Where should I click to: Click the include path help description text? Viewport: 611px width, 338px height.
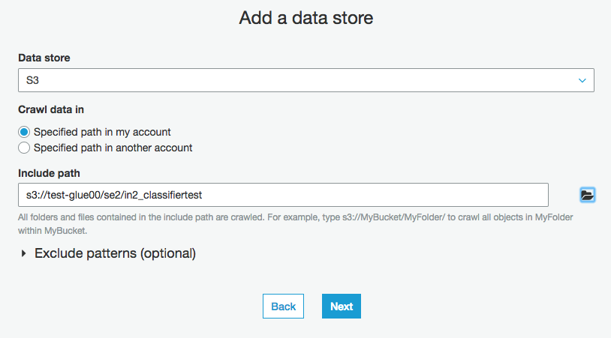tap(296, 223)
